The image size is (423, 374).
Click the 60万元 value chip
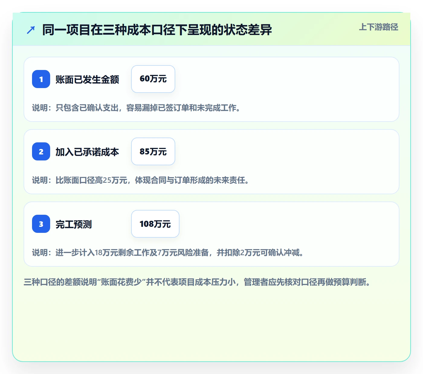tap(153, 79)
